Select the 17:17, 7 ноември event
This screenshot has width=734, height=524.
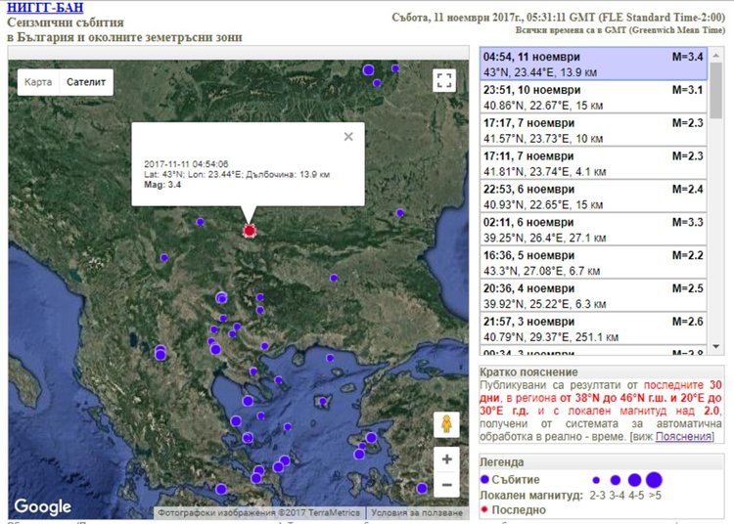[x=593, y=131]
